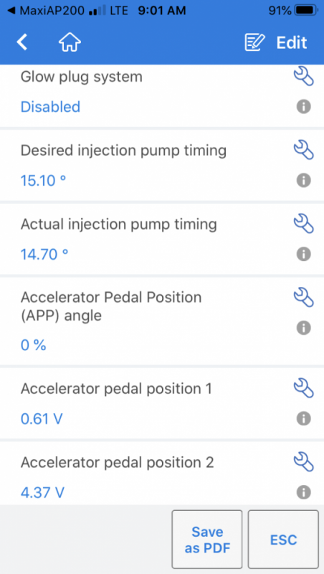The width and height of the screenshot is (324, 574).
Task: Show info for Accelerator pedal position 2
Action: click(303, 492)
